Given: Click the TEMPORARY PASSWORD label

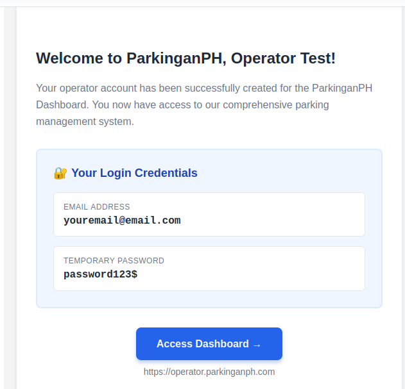Looking at the screenshot, I should tap(114, 261).
